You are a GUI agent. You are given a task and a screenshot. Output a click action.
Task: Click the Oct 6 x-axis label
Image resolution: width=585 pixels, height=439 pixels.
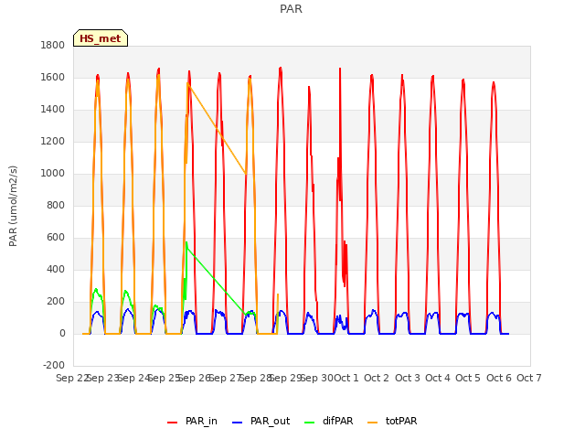498,378
